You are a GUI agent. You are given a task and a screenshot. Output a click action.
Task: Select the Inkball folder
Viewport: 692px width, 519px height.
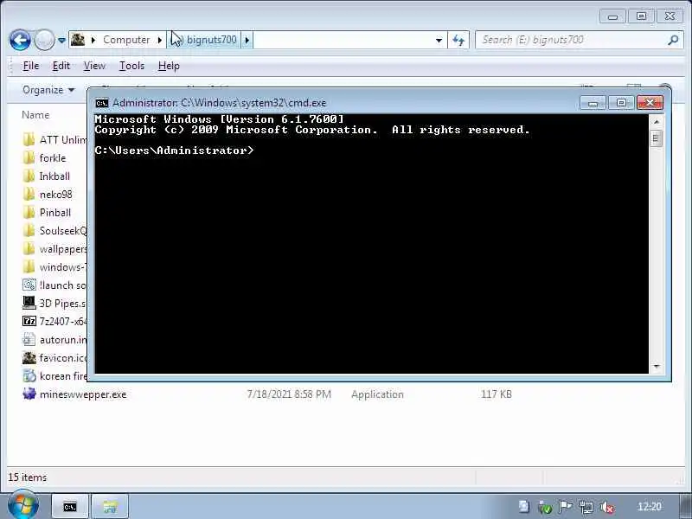47,176
